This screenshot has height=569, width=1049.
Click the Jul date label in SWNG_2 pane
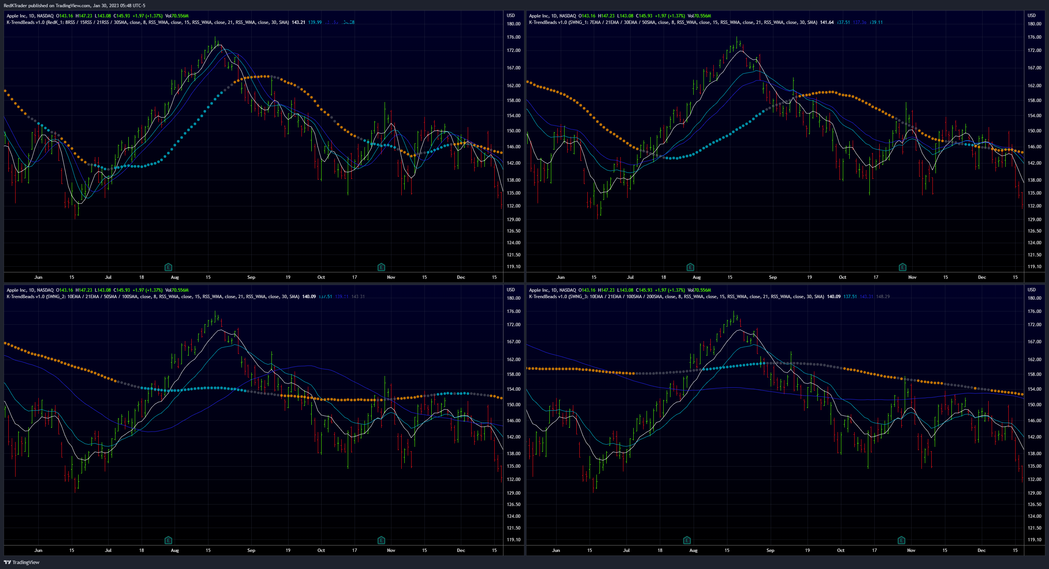point(108,550)
